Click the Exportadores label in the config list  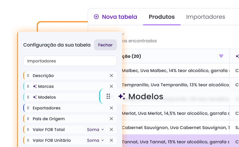click(x=47, y=108)
